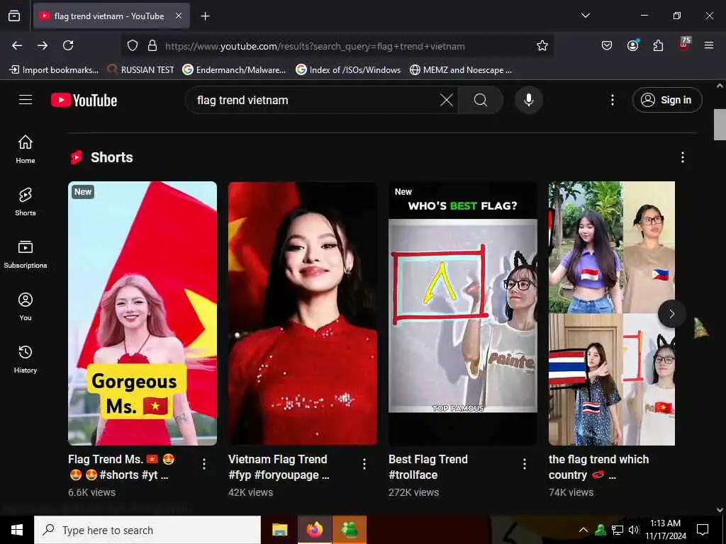Open History in the left sidebar
The width and height of the screenshot is (726, 544).
point(26,359)
